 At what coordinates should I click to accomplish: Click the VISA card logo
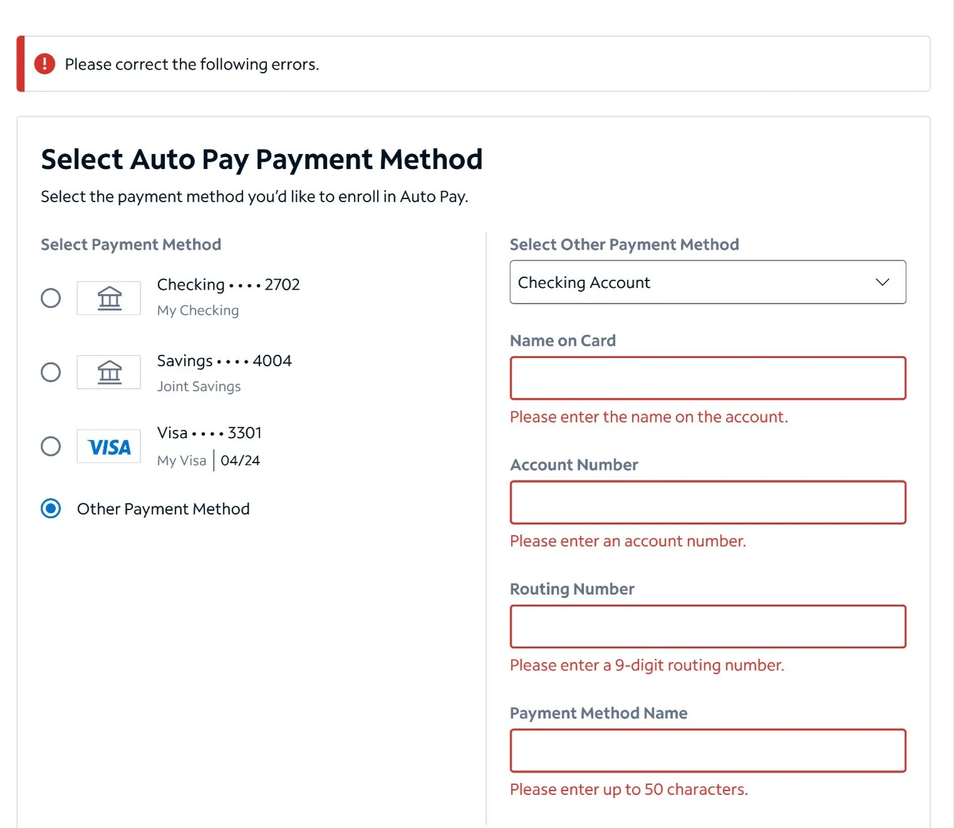tap(108, 446)
